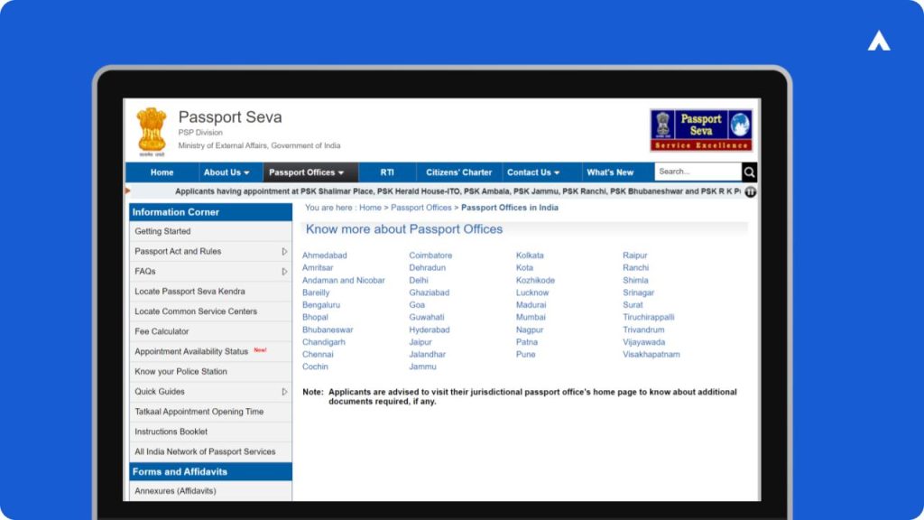Select the What's New menu item
The width and height of the screenshot is (924, 520).
(611, 172)
